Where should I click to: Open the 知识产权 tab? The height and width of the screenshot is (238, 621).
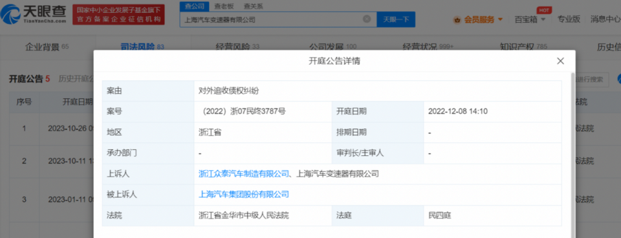tap(523, 47)
